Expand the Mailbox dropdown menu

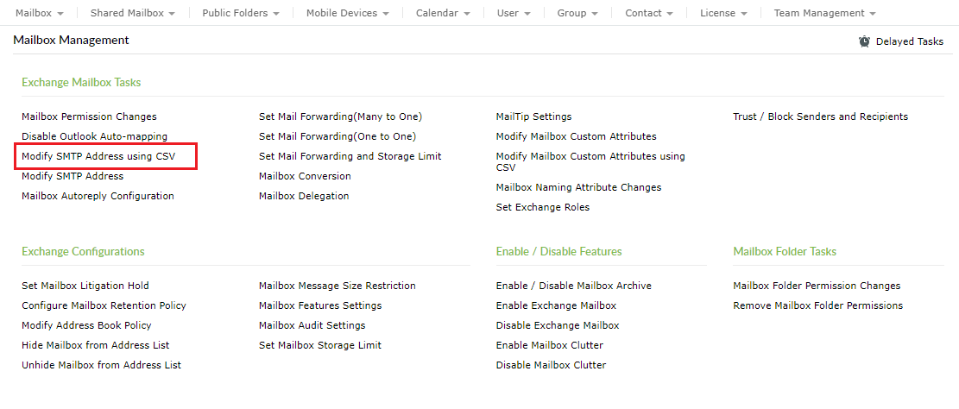click(39, 13)
